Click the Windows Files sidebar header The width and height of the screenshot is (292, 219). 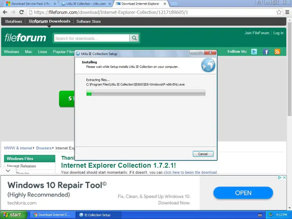click(x=30, y=159)
